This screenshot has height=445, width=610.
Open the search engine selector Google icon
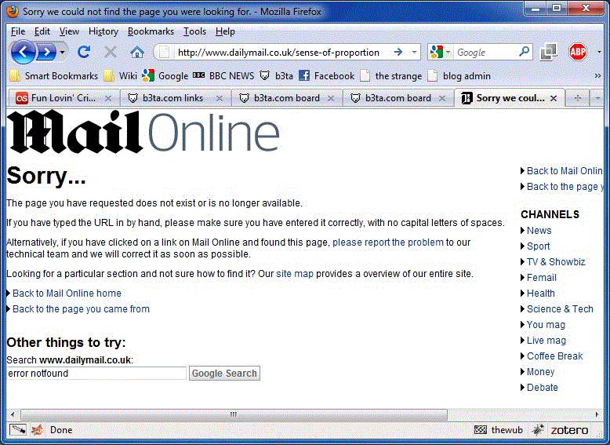click(439, 52)
